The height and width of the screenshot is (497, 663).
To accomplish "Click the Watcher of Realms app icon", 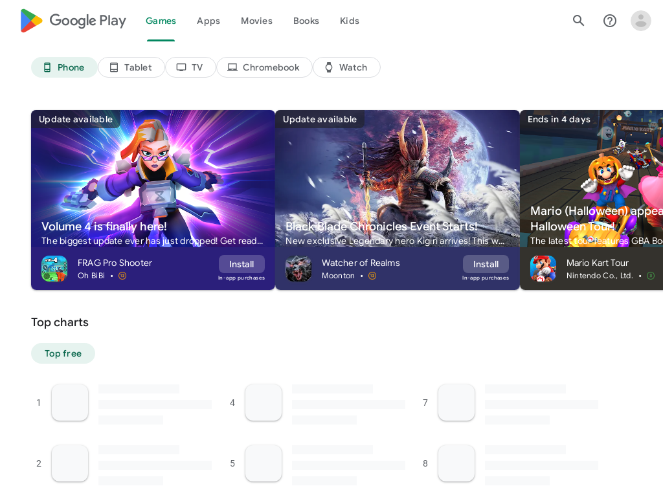I will tap(298, 269).
